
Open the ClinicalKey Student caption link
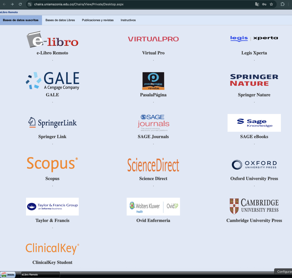point(52,263)
